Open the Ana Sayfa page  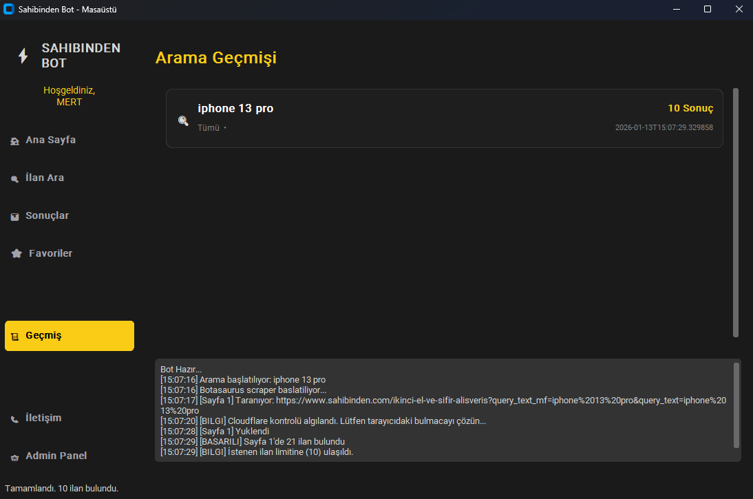[x=69, y=140]
